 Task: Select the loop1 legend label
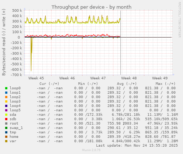click(15, 93)
